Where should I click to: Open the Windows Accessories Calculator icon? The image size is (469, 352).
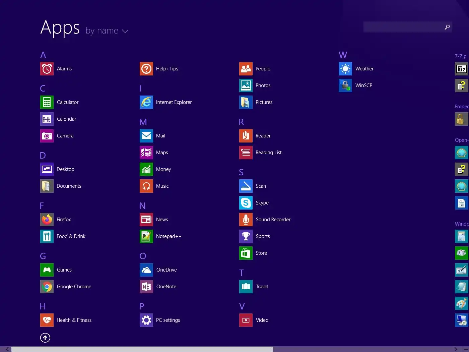click(462, 236)
